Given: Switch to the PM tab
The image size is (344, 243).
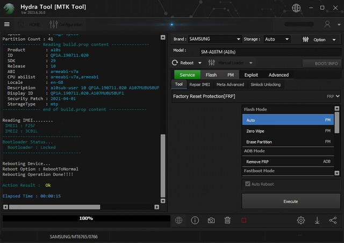Looking at the screenshot, I should point(231,75).
